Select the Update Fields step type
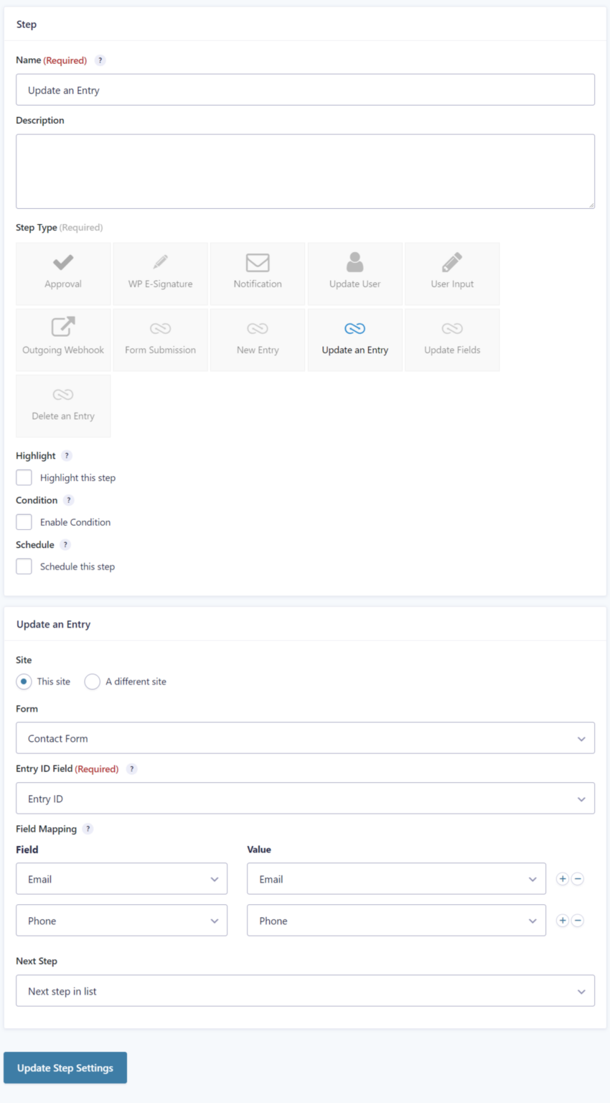Viewport: 610px width, 1103px height. click(451, 339)
